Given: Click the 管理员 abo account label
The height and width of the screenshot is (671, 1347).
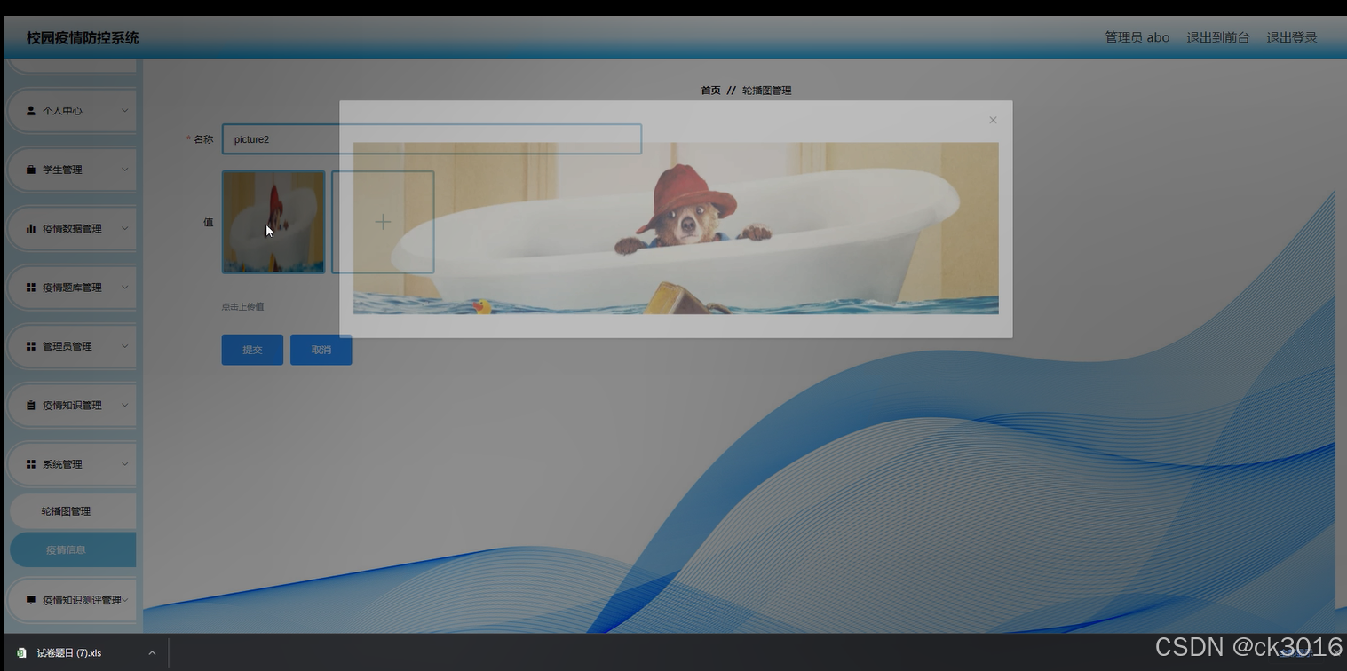Looking at the screenshot, I should coord(1137,37).
